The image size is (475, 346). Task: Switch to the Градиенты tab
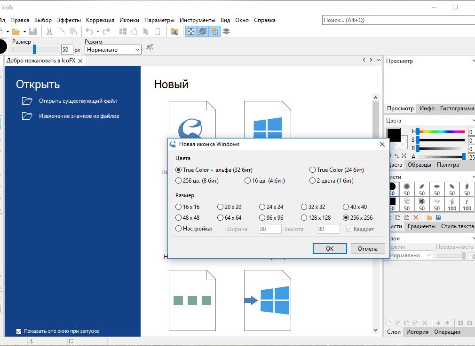(422, 226)
